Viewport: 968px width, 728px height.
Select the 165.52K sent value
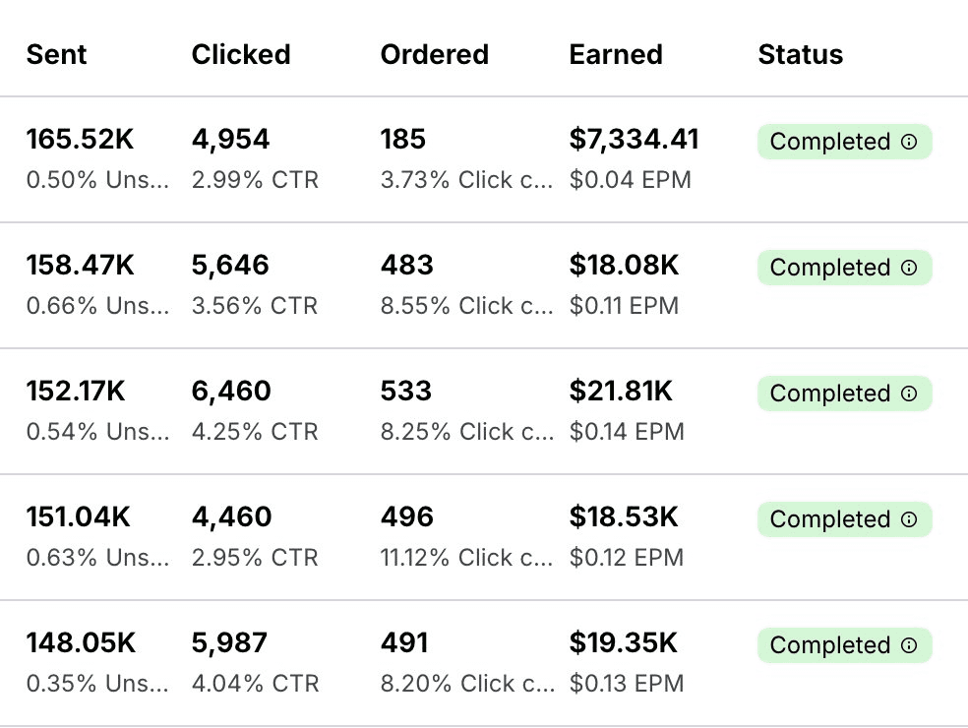tap(80, 139)
